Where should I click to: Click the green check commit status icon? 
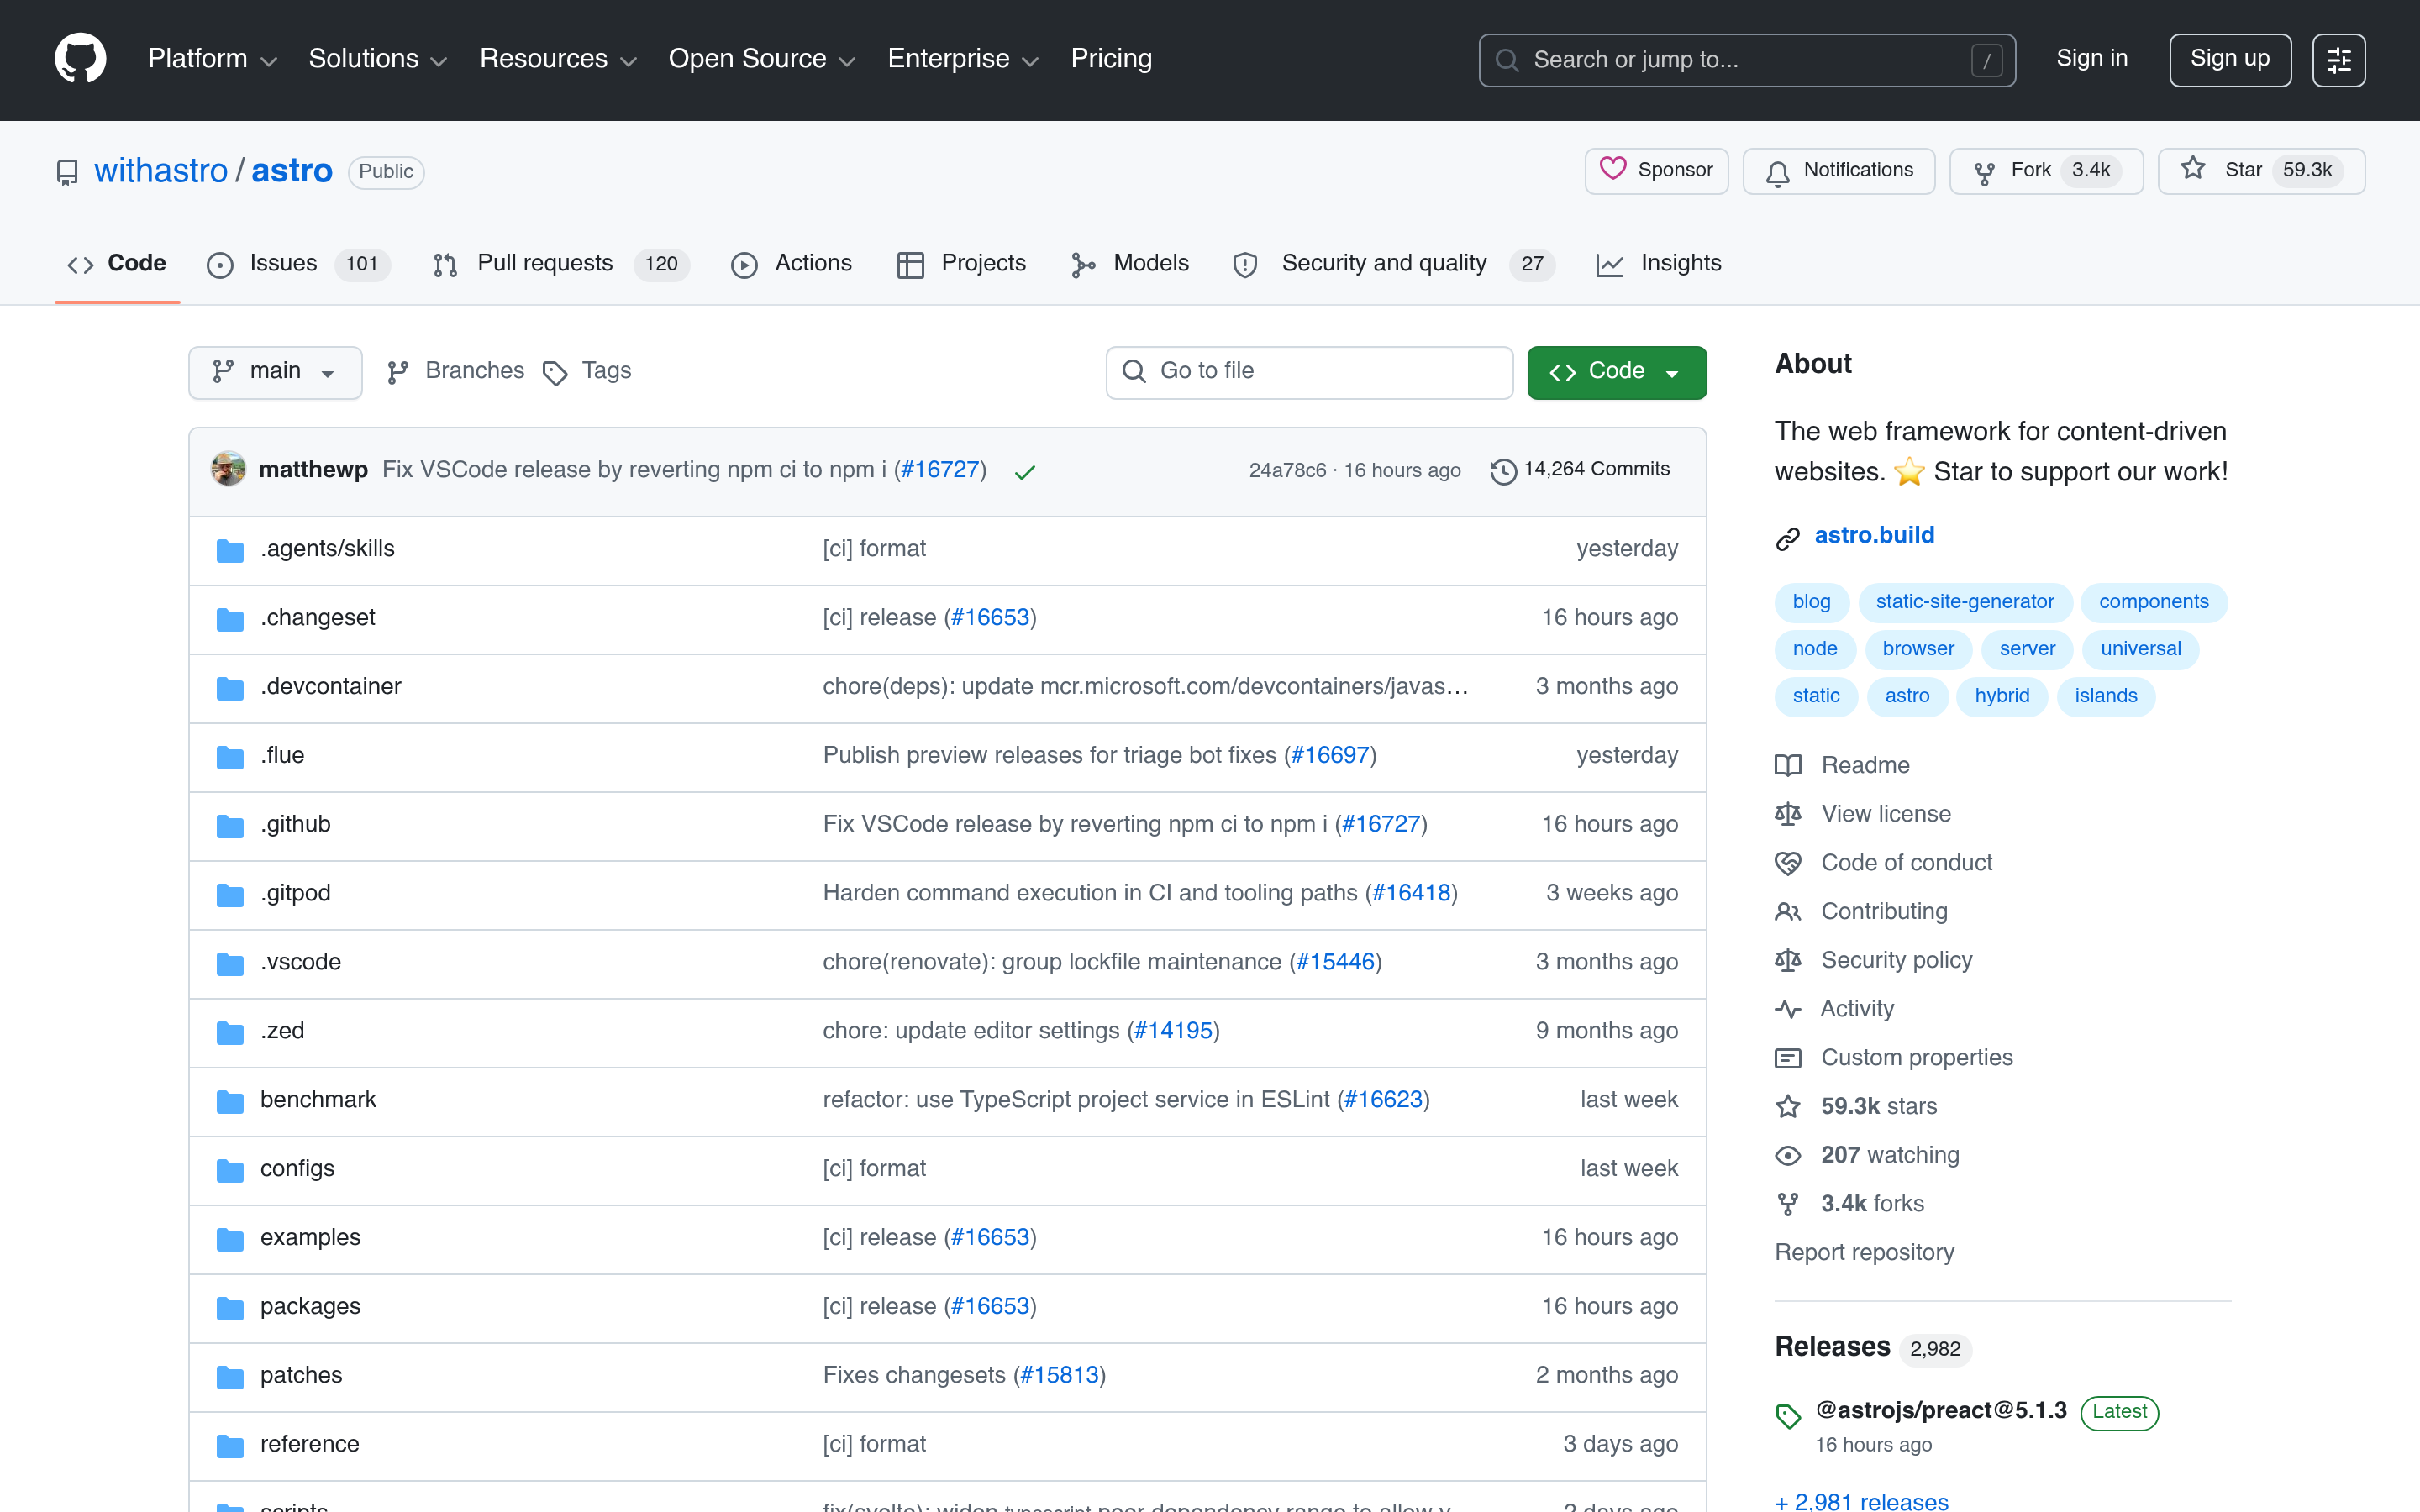tap(1025, 472)
